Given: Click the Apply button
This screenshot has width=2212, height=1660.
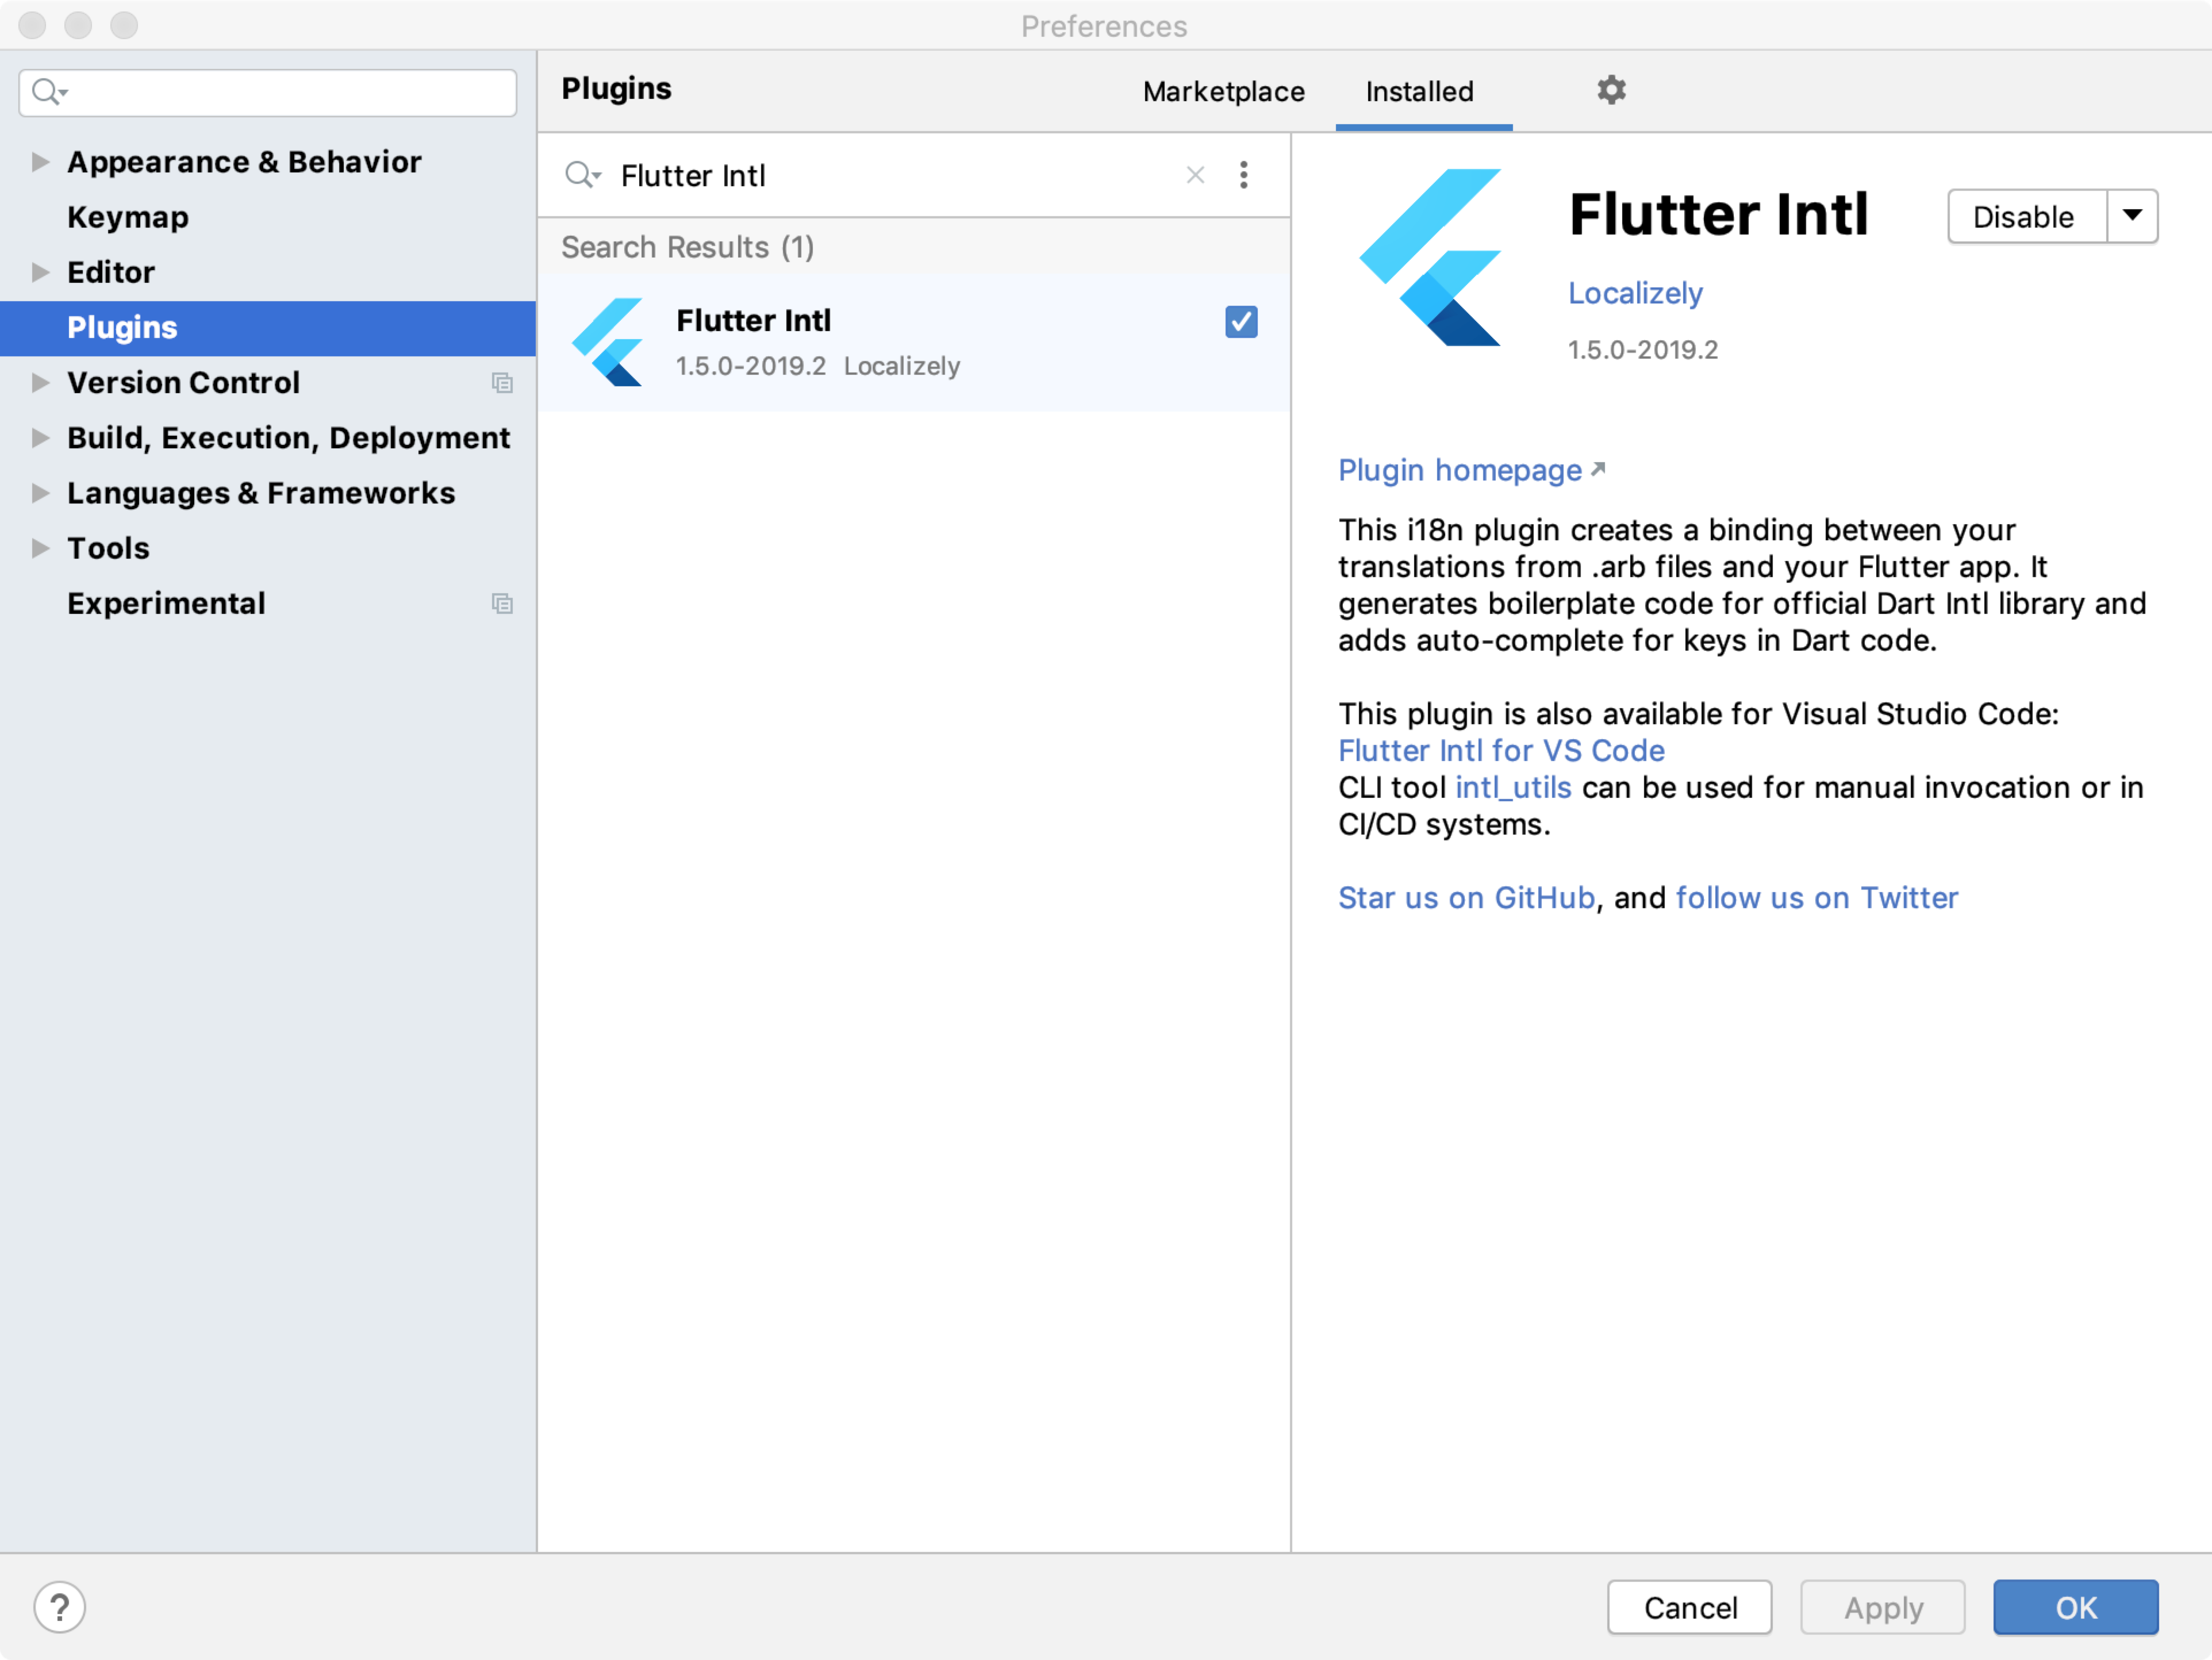Looking at the screenshot, I should [1883, 1608].
